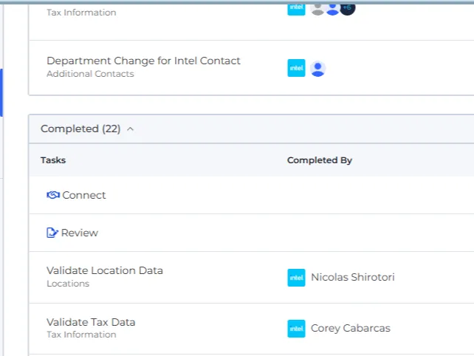Open Department Change for Intel Contact task

click(x=143, y=61)
